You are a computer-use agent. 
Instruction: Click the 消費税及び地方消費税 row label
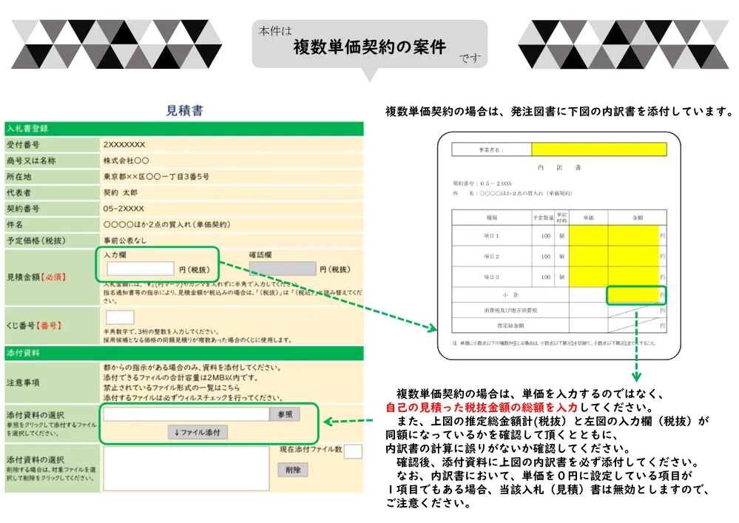click(x=510, y=311)
